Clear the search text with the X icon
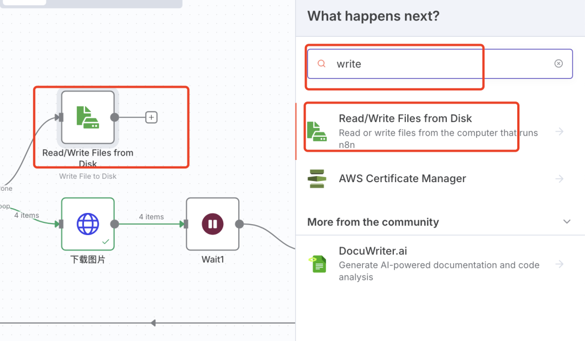 click(x=558, y=64)
